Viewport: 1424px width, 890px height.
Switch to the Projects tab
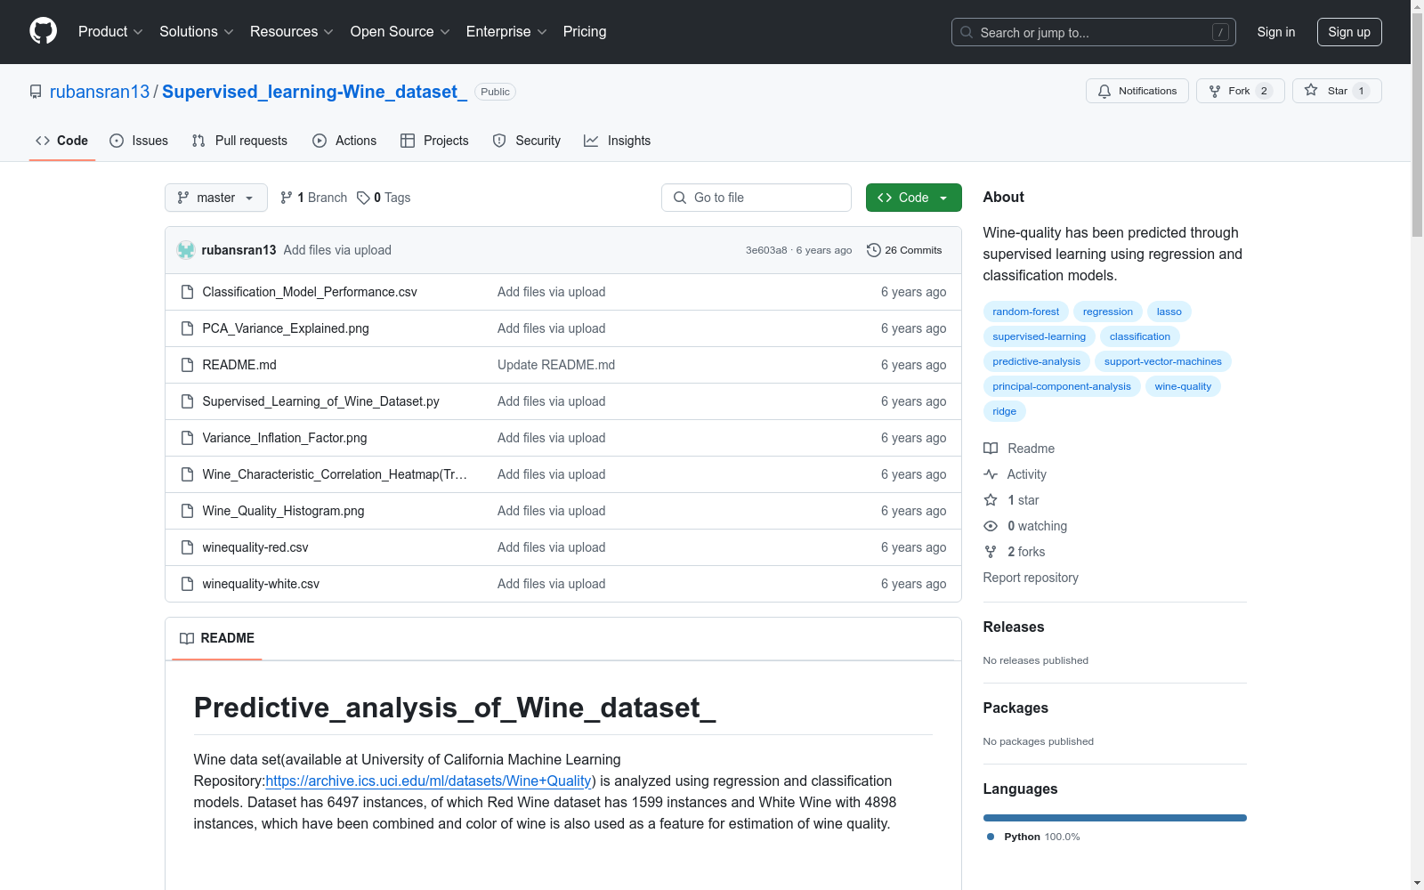click(434, 141)
